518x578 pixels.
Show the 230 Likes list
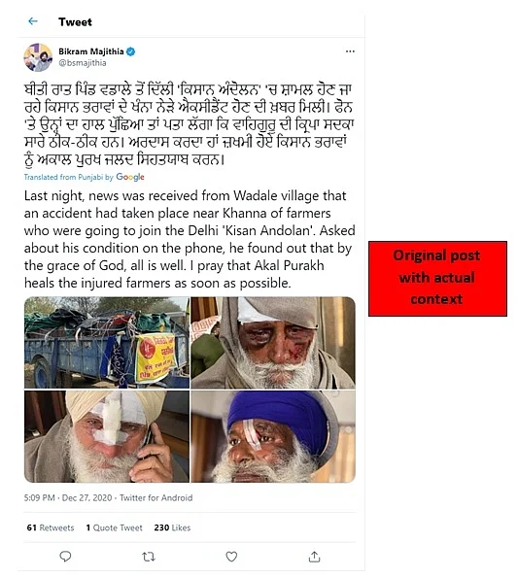click(x=172, y=527)
